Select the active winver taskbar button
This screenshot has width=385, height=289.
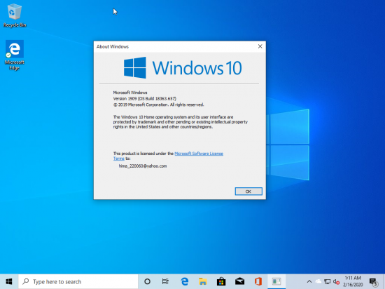276,281
